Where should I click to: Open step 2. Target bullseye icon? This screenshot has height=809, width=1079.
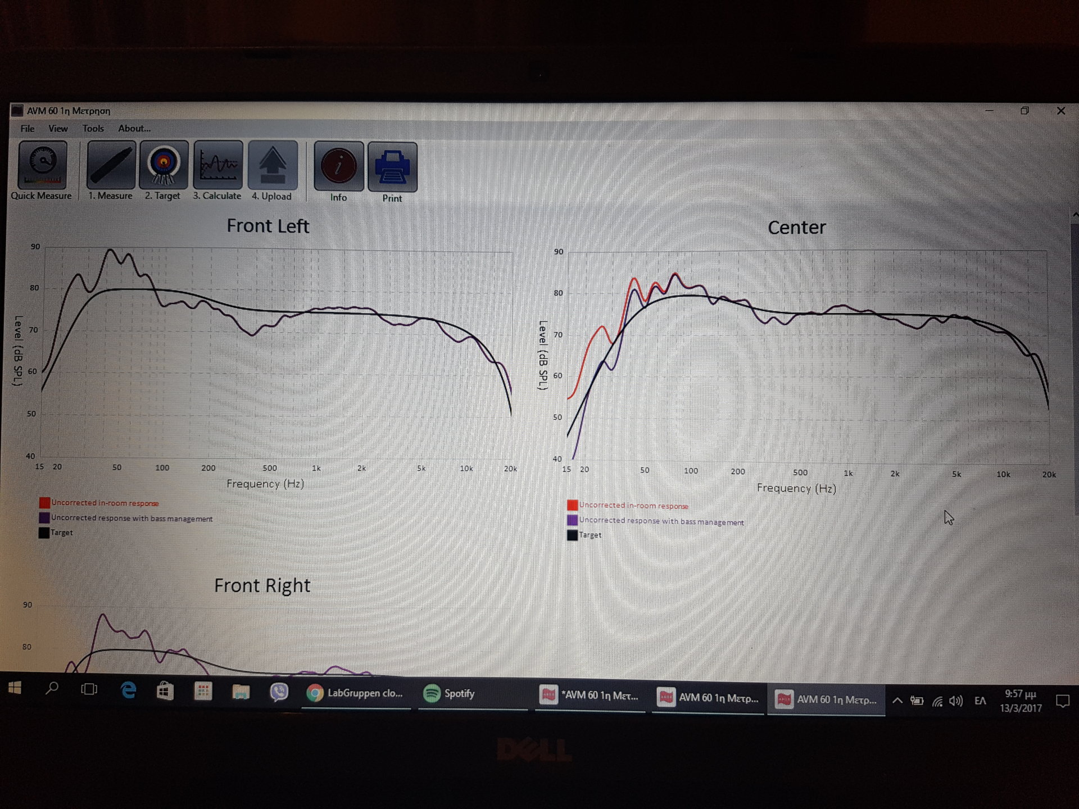tap(164, 165)
